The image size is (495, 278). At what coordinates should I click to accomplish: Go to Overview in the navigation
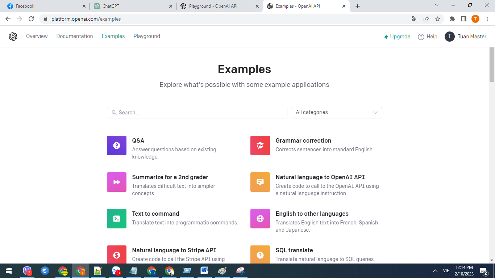[37, 37]
